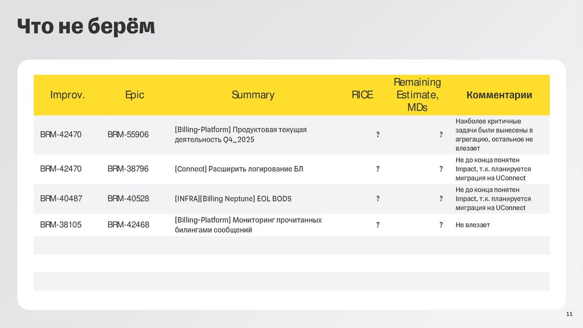The height and width of the screenshot is (328, 583).
Task: Open epic BRM-40528
Action: (x=128, y=199)
